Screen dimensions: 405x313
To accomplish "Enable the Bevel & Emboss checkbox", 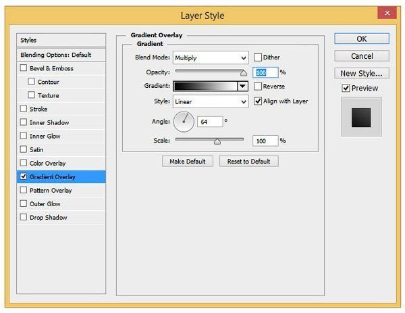I will click(x=24, y=68).
